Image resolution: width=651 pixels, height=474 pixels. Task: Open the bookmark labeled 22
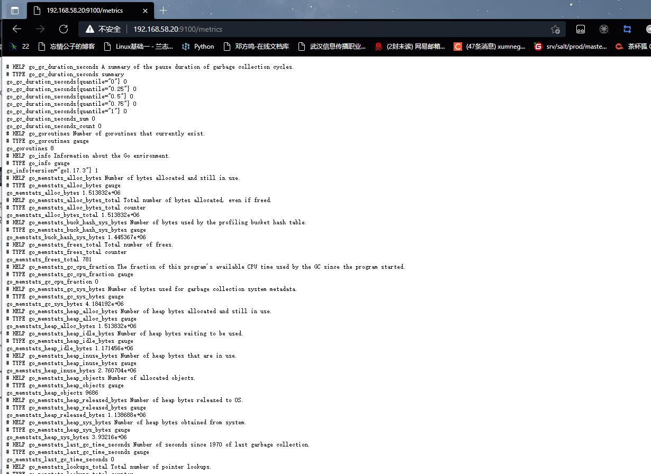click(x=20, y=47)
